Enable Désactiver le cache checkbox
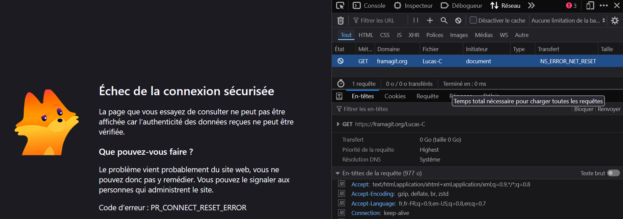Image resolution: width=623 pixels, height=219 pixels. click(x=473, y=20)
